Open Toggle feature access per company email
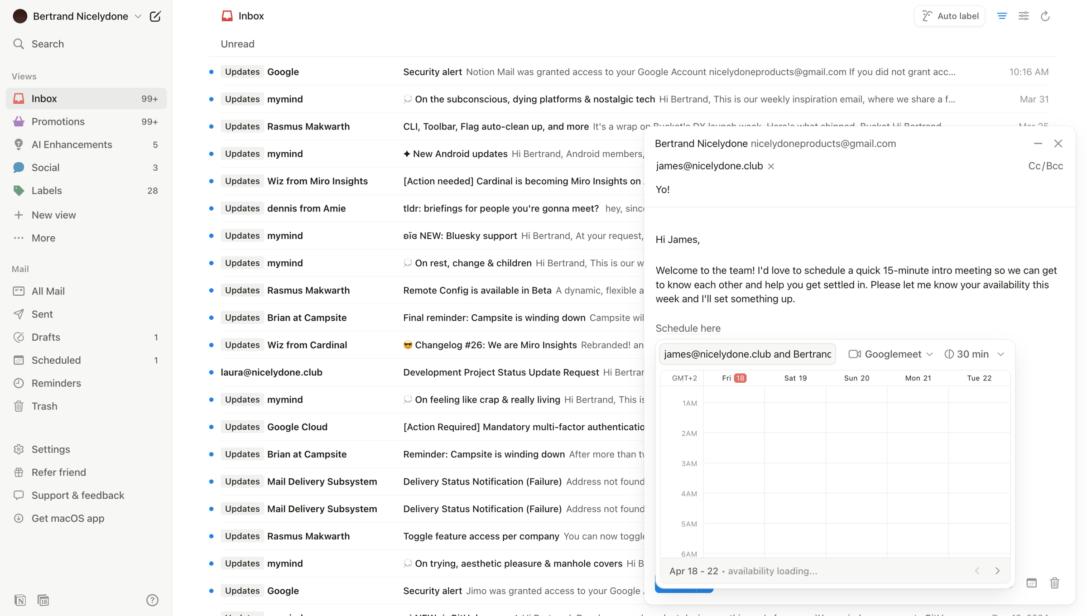Screen dimensions: 1087x616 tap(426, 536)
